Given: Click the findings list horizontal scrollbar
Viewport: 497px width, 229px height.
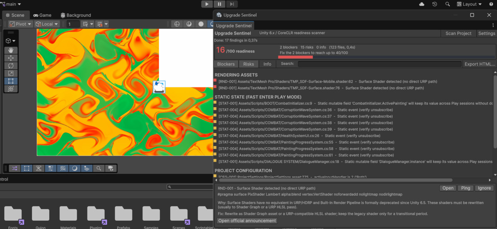Looking at the screenshot, I should coord(335,180).
